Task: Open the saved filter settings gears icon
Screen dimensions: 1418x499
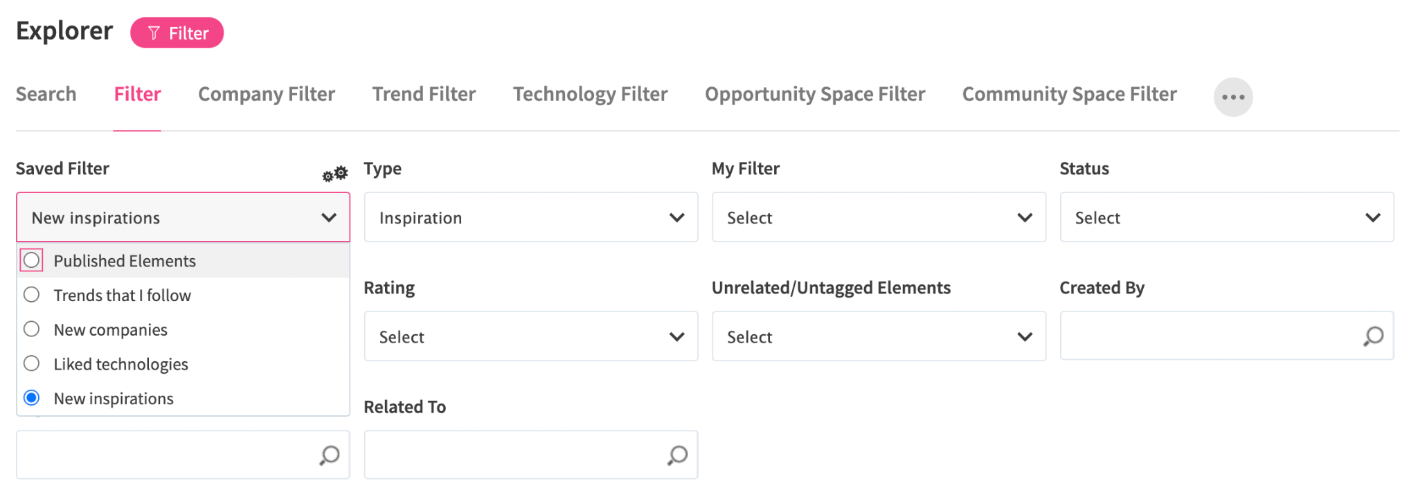Action: pyautogui.click(x=334, y=174)
